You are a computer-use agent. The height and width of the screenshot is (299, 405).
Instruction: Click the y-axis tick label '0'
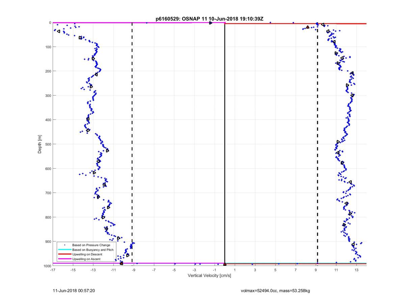50,23
